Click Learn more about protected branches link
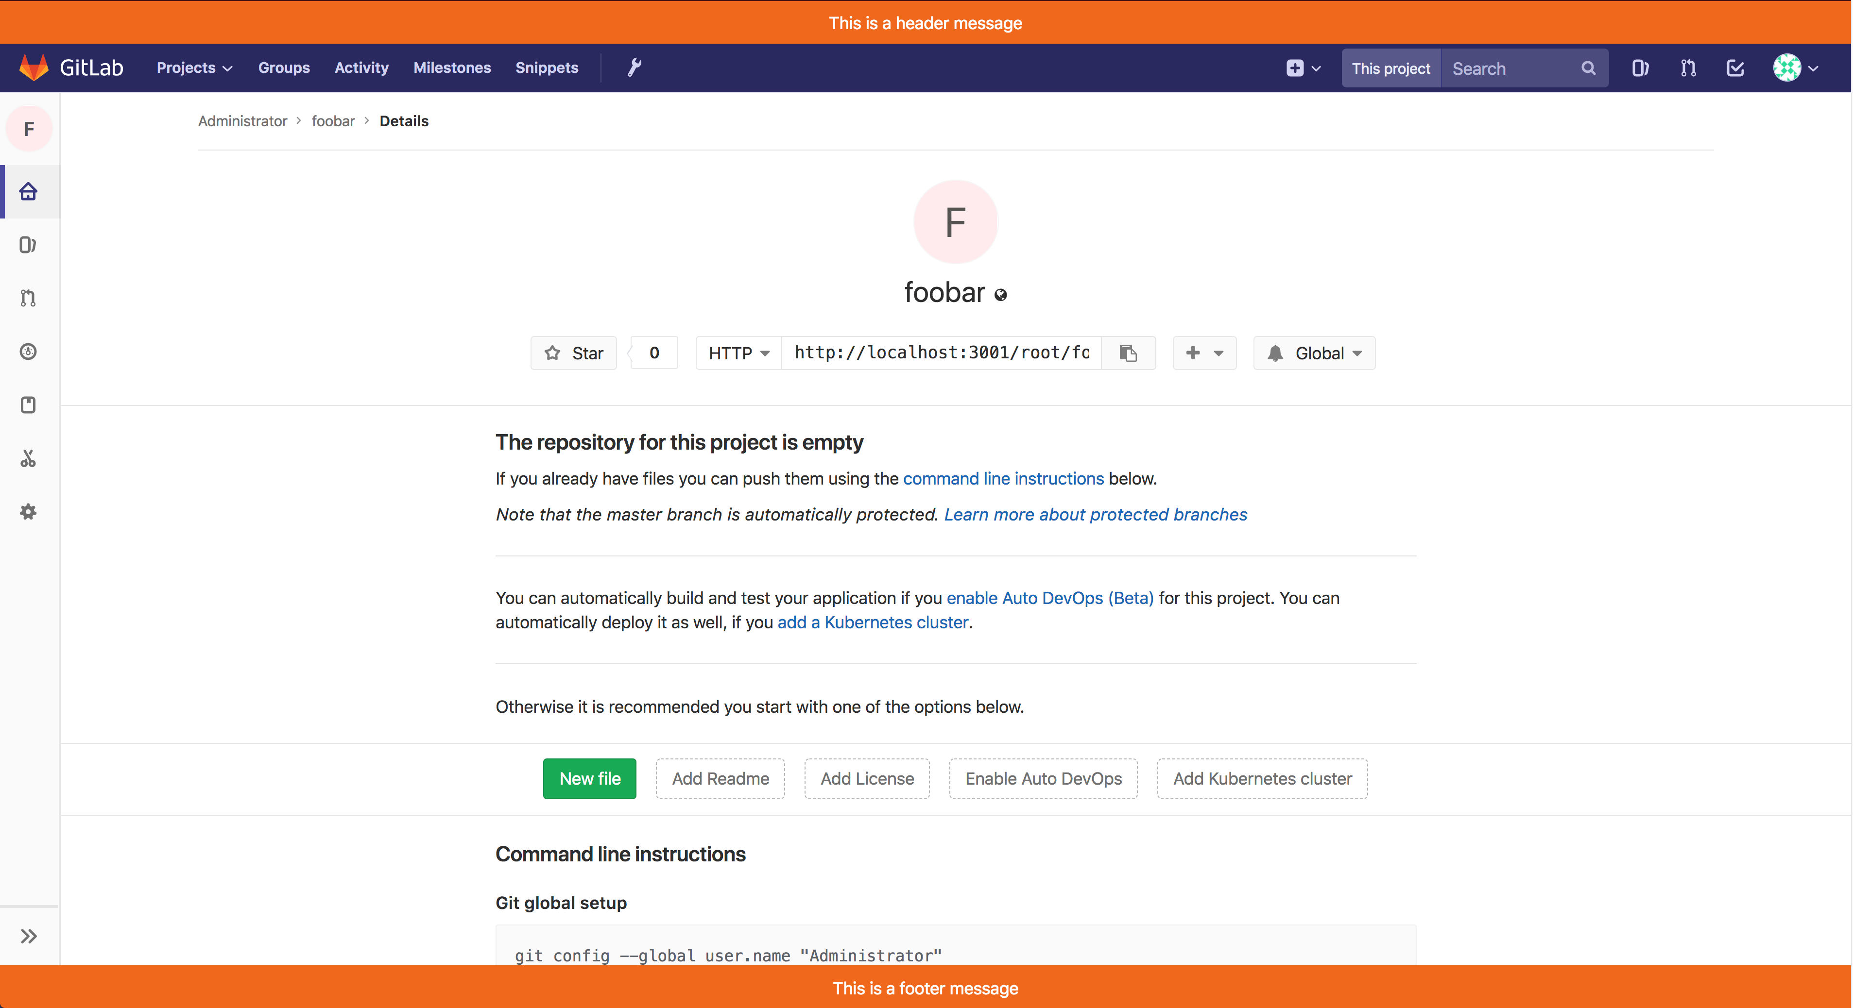Viewport: 1853px width, 1008px height. 1096,513
